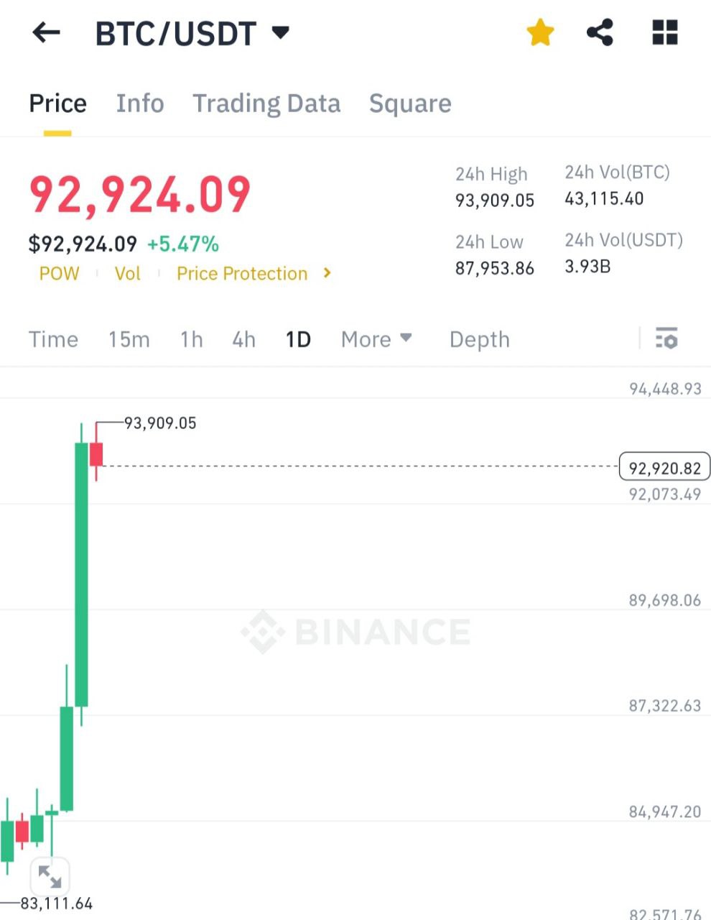Open the four-square grid menu icon
The image size is (711, 920).
point(664,32)
